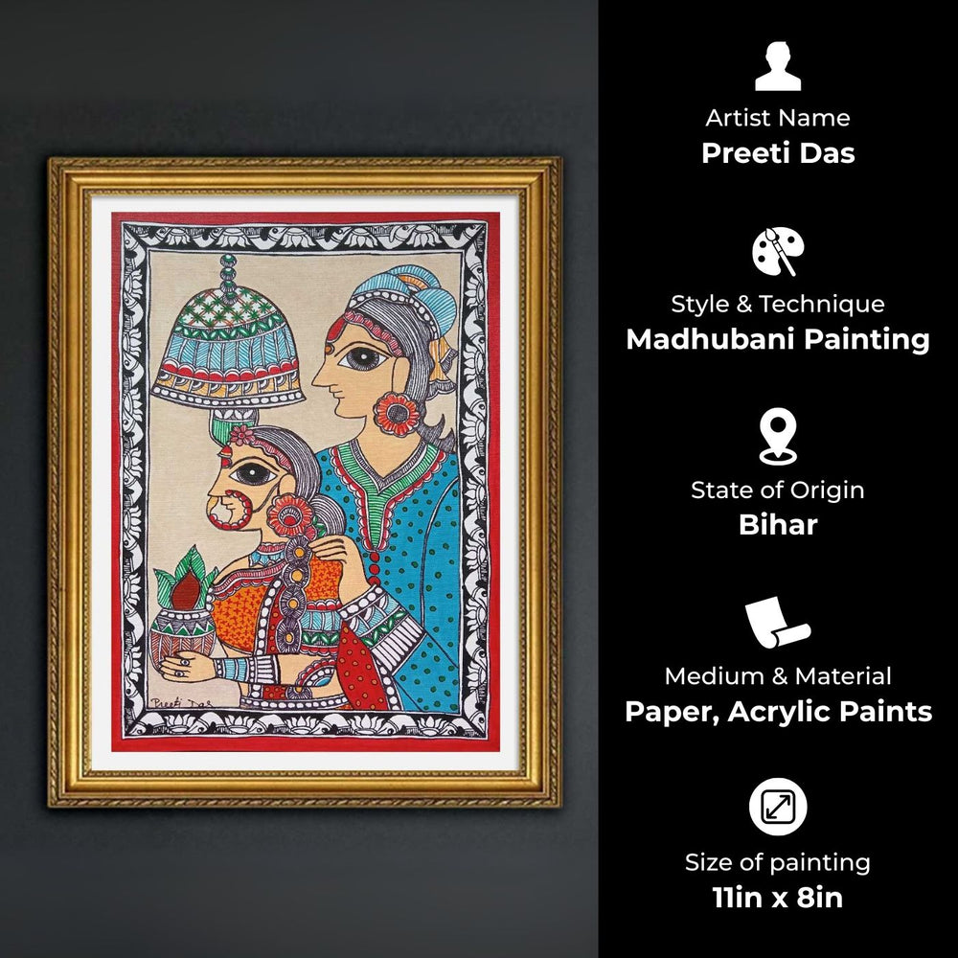Click the Preeti Das signature on painting
Screen dimensions: 958x958
pyautogui.click(x=181, y=702)
